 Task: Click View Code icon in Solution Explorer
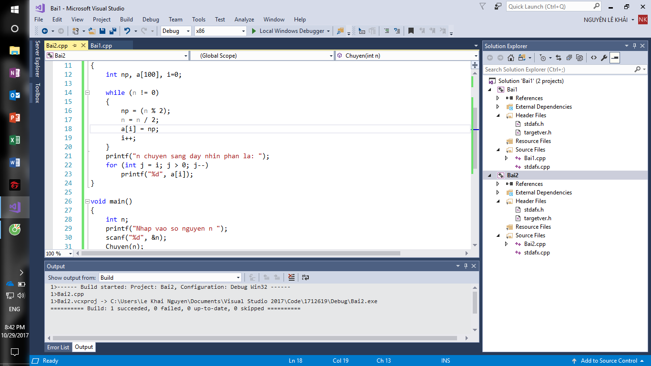point(593,58)
